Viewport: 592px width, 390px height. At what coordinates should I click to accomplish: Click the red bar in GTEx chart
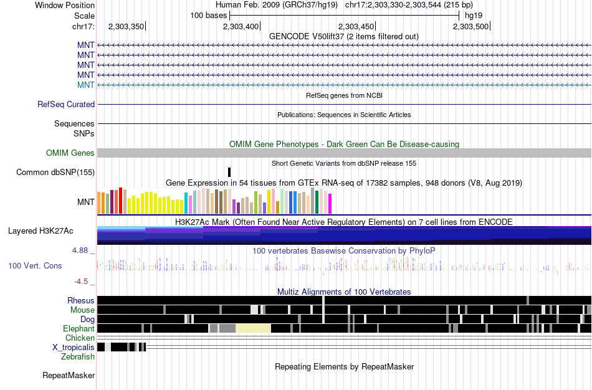121,201
